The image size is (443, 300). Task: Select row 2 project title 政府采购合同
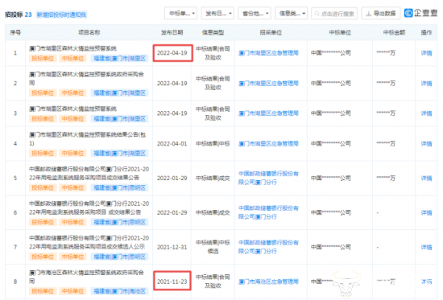click(x=86, y=79)
